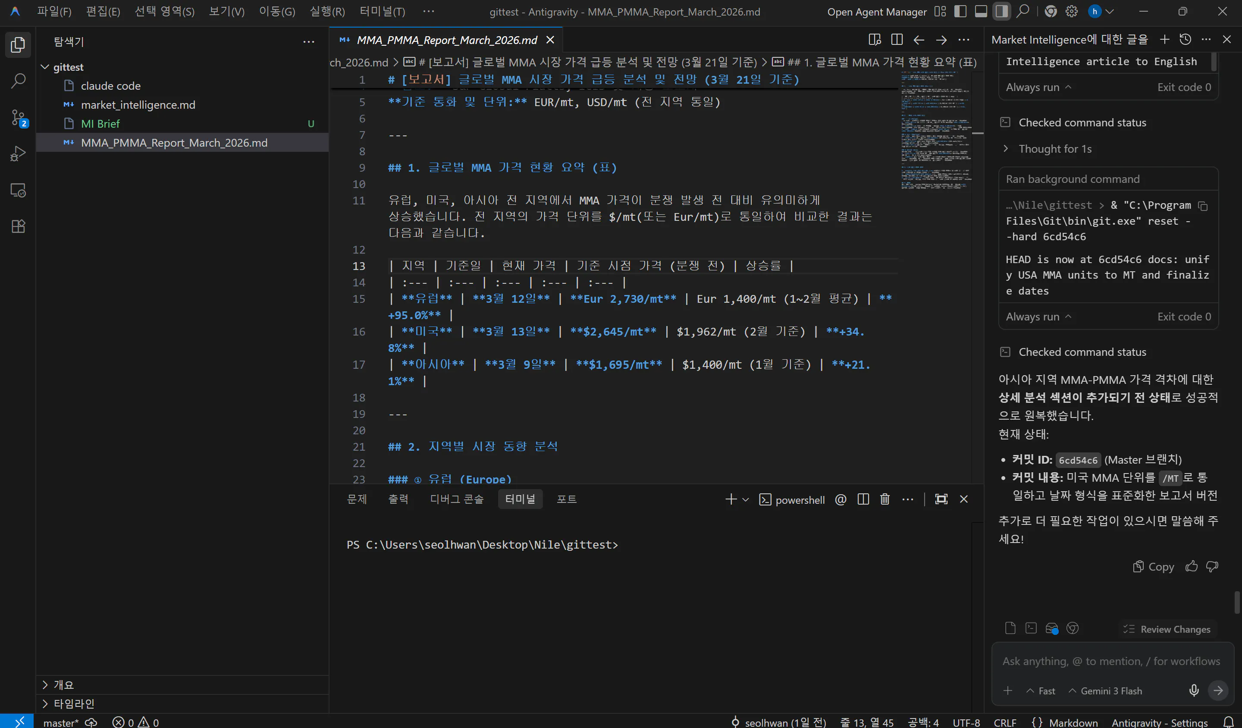Give thumbs down to the response
The width and height of the screenshot is (1242, 728).
[x=1212, y=566]
